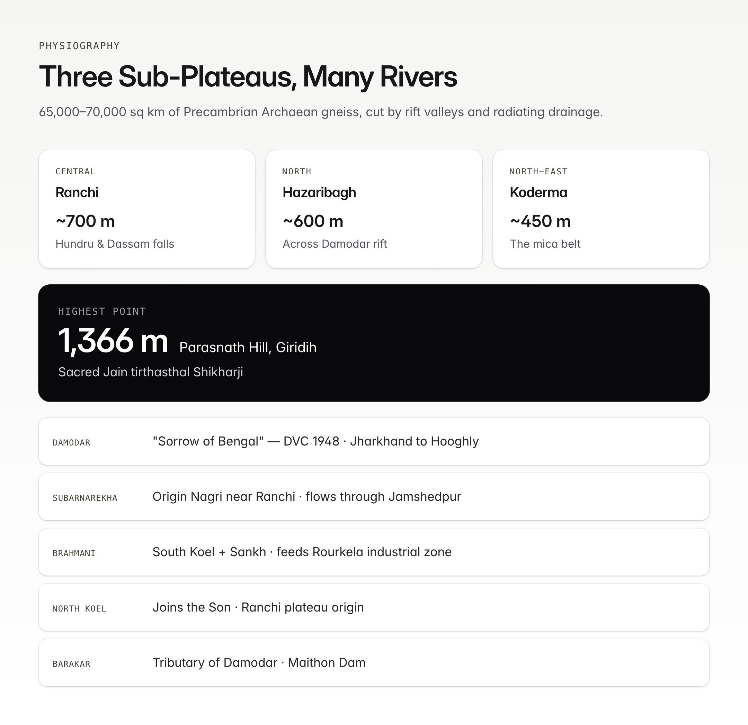Click the Sacred Jain tirthasthal Shikharji line
This screenshot has width=748, height=725.
pyautogui.click(x=151, y=372)
